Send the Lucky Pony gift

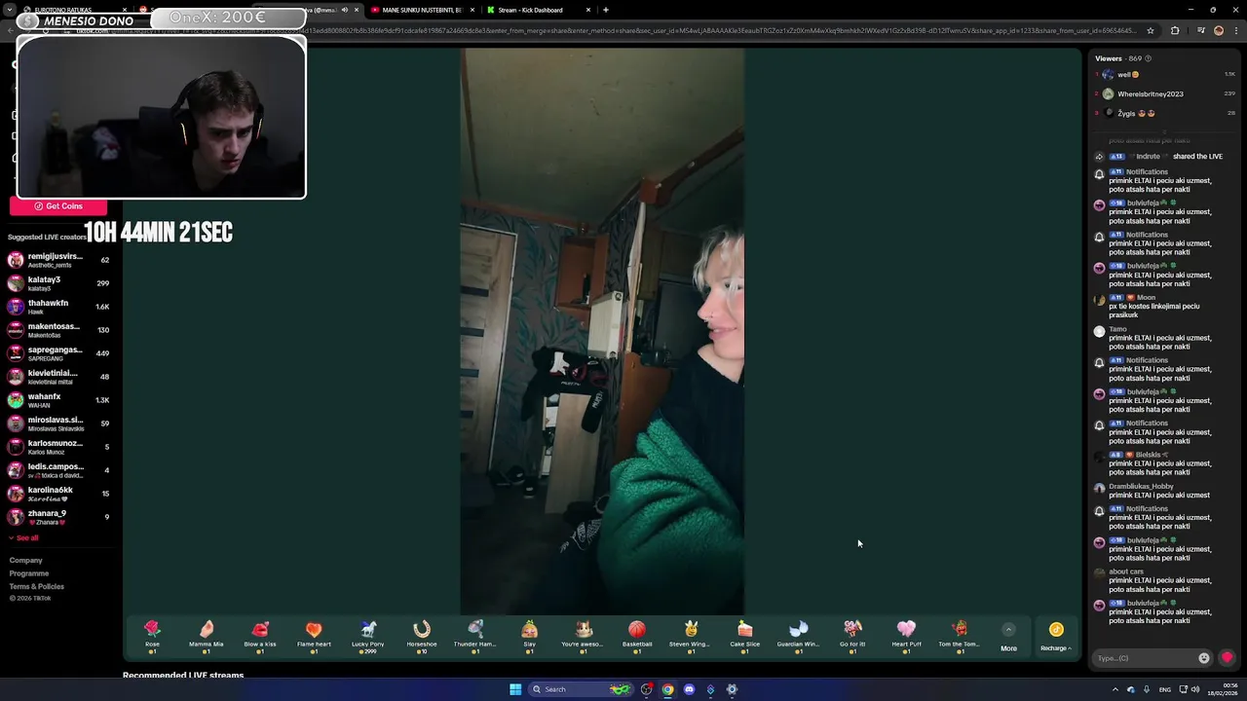(367, 637)
